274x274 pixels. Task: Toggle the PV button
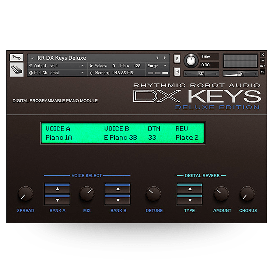(x=263, y=72)
